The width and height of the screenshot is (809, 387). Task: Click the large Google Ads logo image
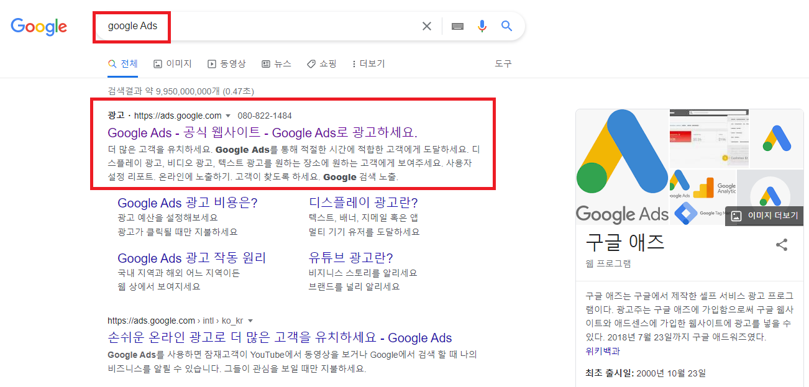(x=623, y=166)
